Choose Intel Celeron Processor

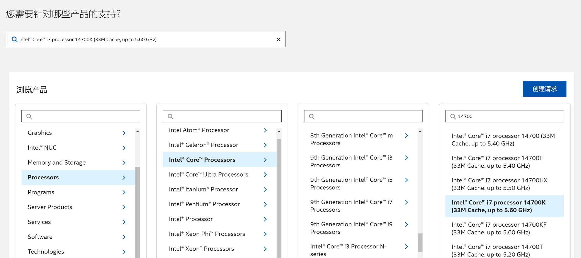pos(219,145)
